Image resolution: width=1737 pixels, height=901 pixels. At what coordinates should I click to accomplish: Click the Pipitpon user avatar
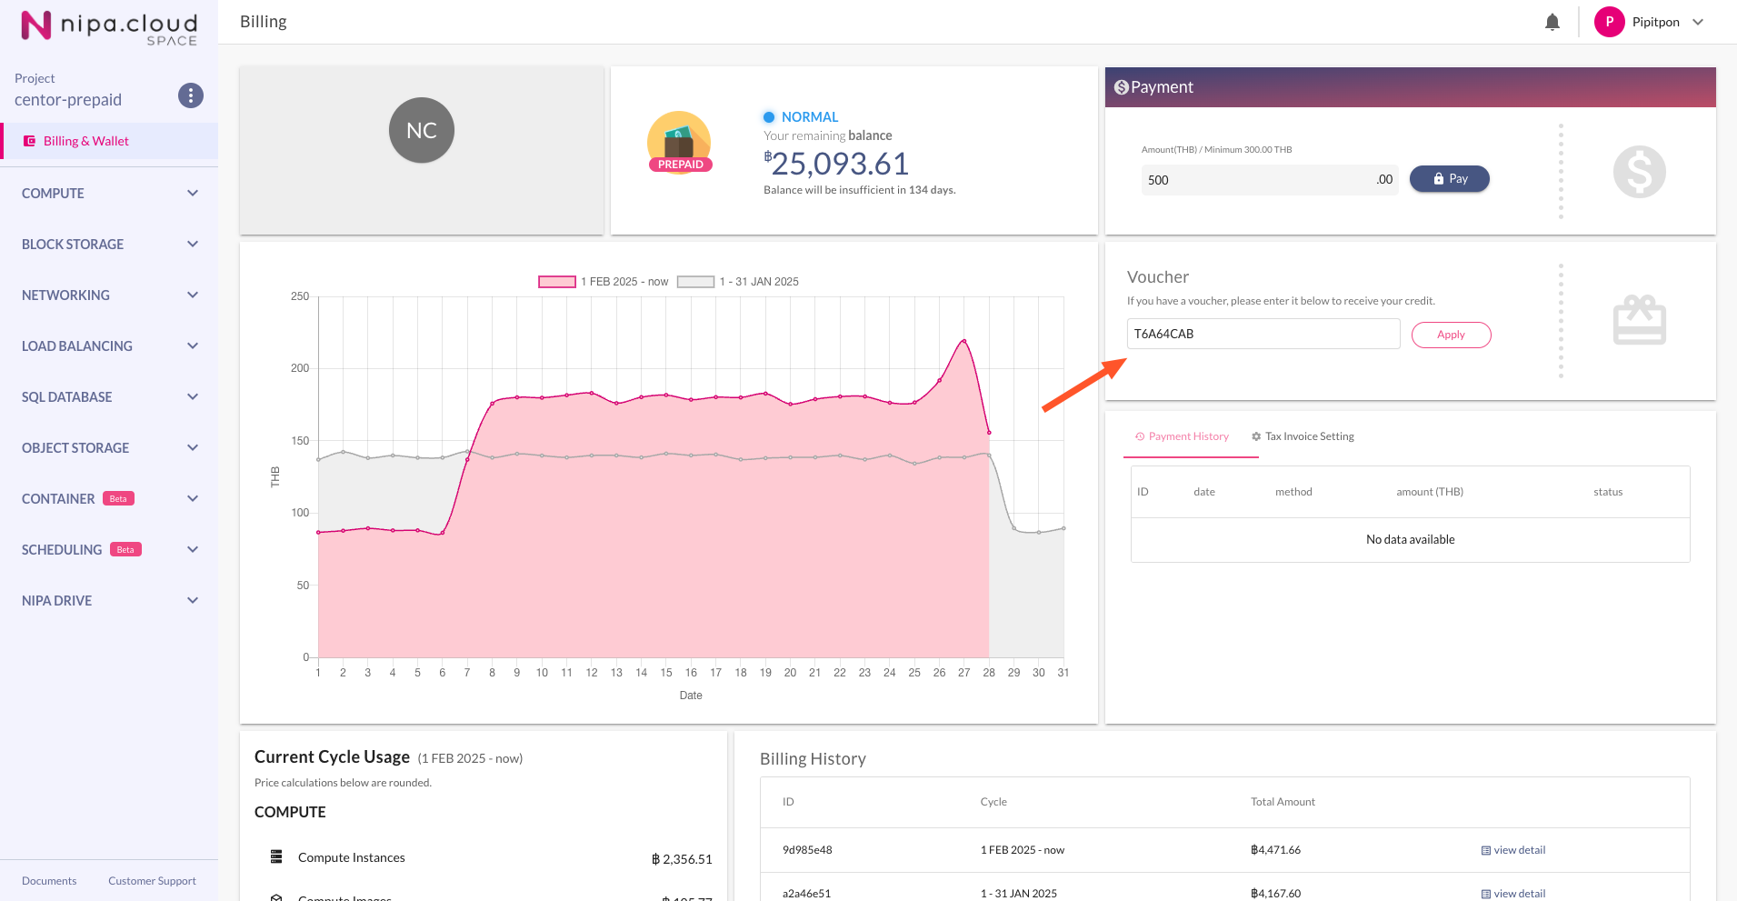click(x=1610, y=22)
